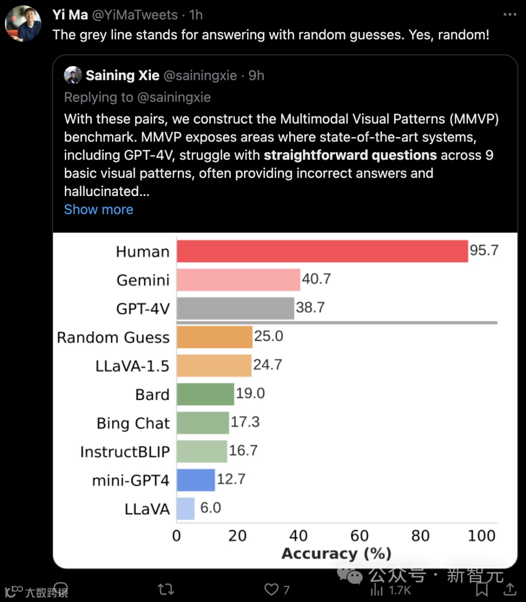Open the 1h timestamp of tweet
Image resolution: width=526 pixels, height=602 pixels.
click(196, 15)
